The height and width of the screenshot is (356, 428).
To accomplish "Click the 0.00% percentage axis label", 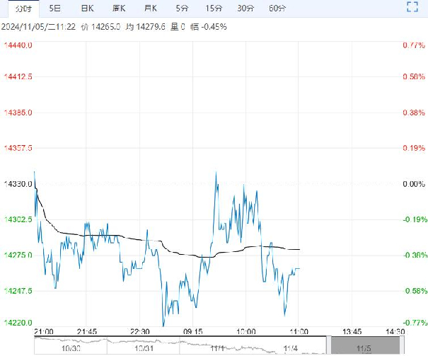I will point(412,184).
